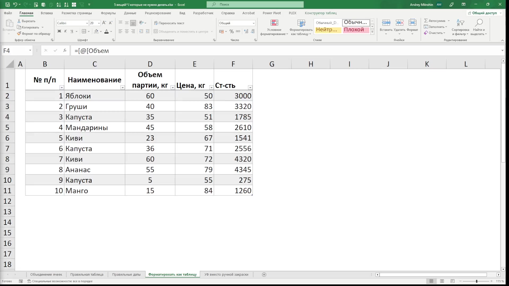
Task: Click the Условное форматирование icon
Action: coord(274,23)
